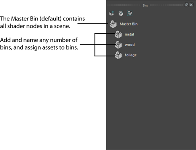
Task: Click the foliage bin icon
Action: (118, 55)
